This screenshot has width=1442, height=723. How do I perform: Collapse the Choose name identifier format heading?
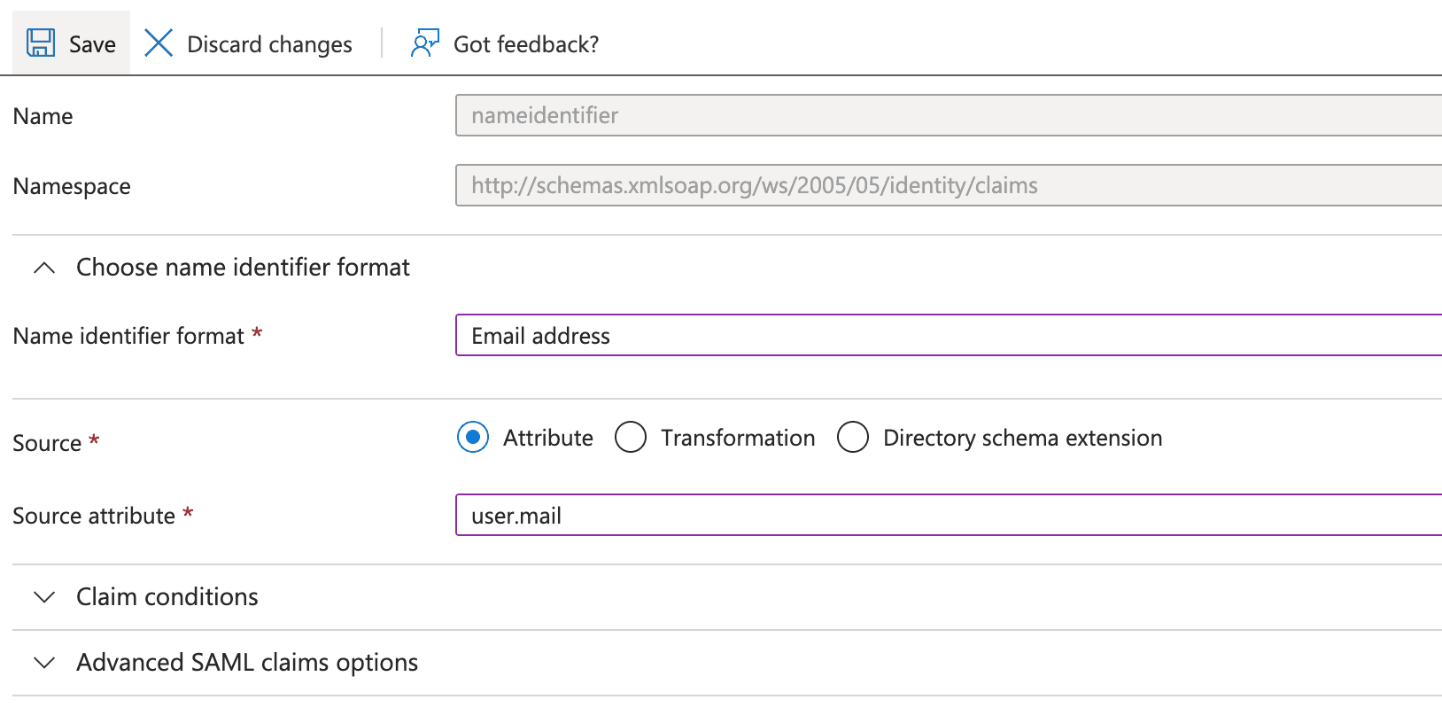pos(243,268)
